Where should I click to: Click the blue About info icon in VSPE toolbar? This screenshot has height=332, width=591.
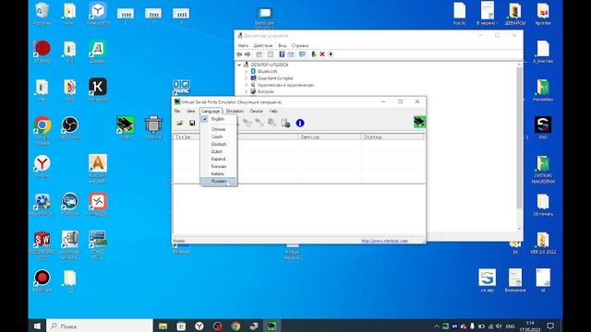pos(300,123)
